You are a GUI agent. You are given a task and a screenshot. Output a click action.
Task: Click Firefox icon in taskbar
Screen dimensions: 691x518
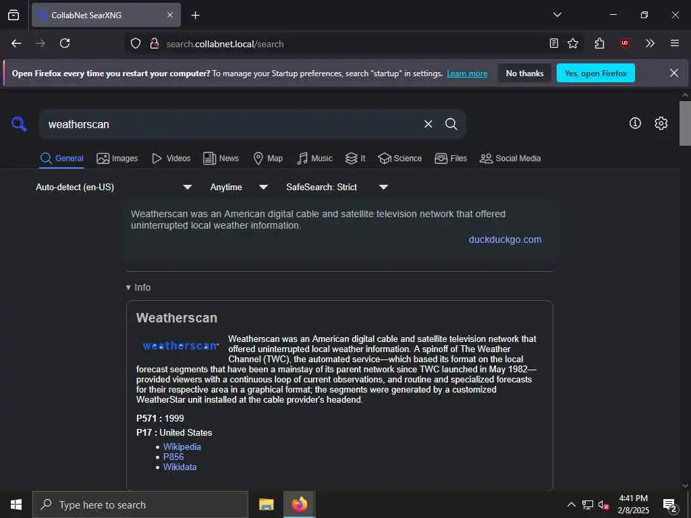(x=299, y=505)
